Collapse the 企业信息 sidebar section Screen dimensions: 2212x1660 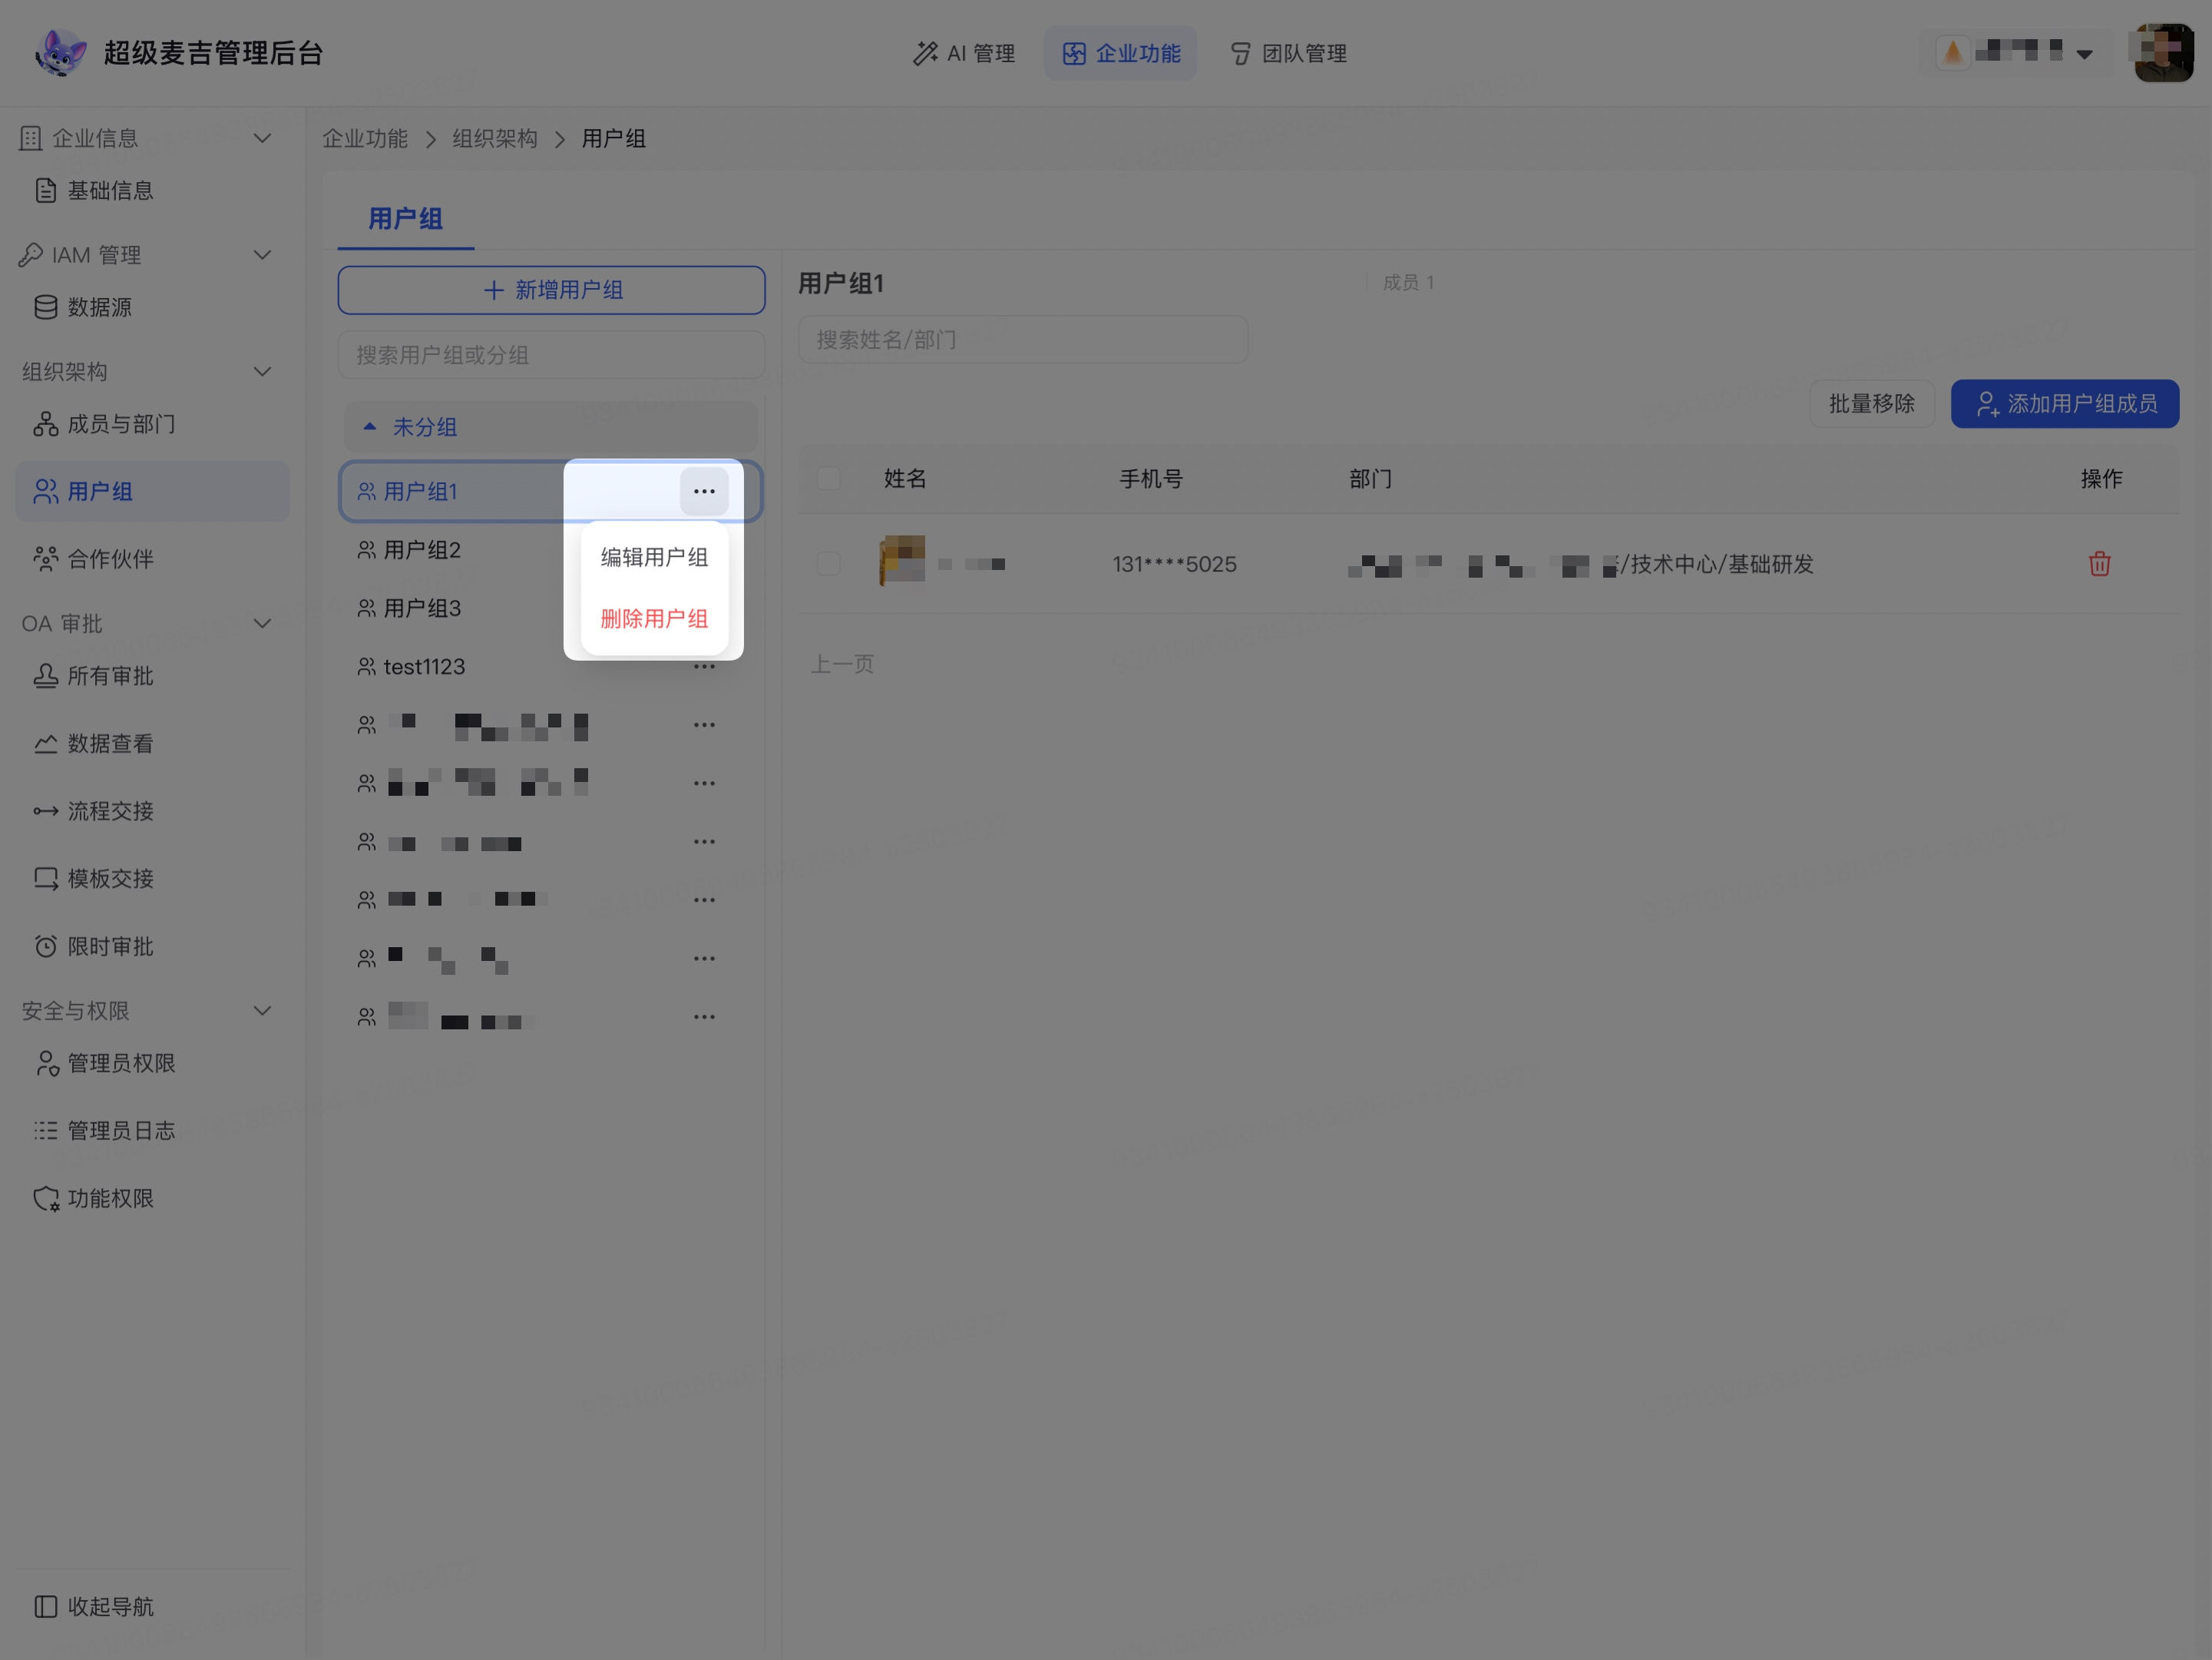click(x=262, y=138)
